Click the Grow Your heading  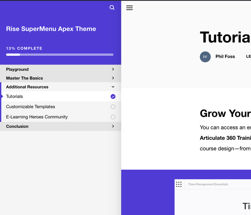pos(226,113)
